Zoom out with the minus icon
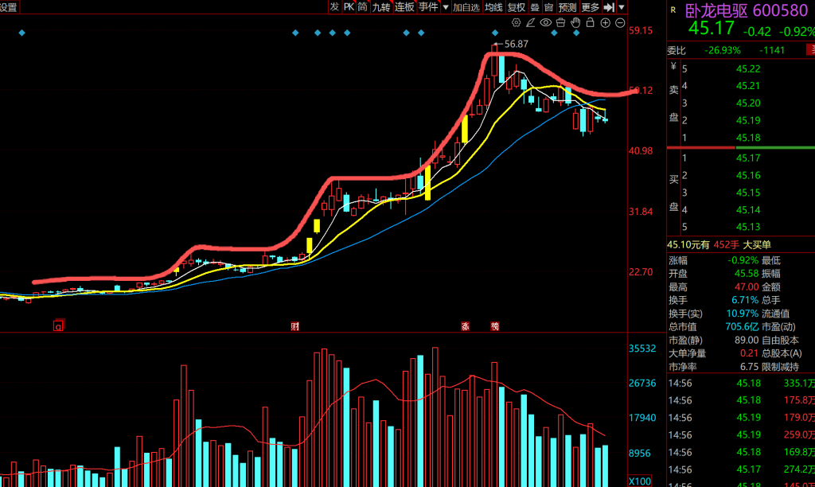This screenshot has width=815, height=487. click(x=619, y=22)
